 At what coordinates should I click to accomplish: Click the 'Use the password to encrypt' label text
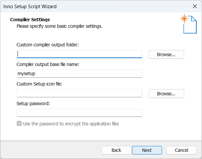pyautogui.click(x=71, y=124)
